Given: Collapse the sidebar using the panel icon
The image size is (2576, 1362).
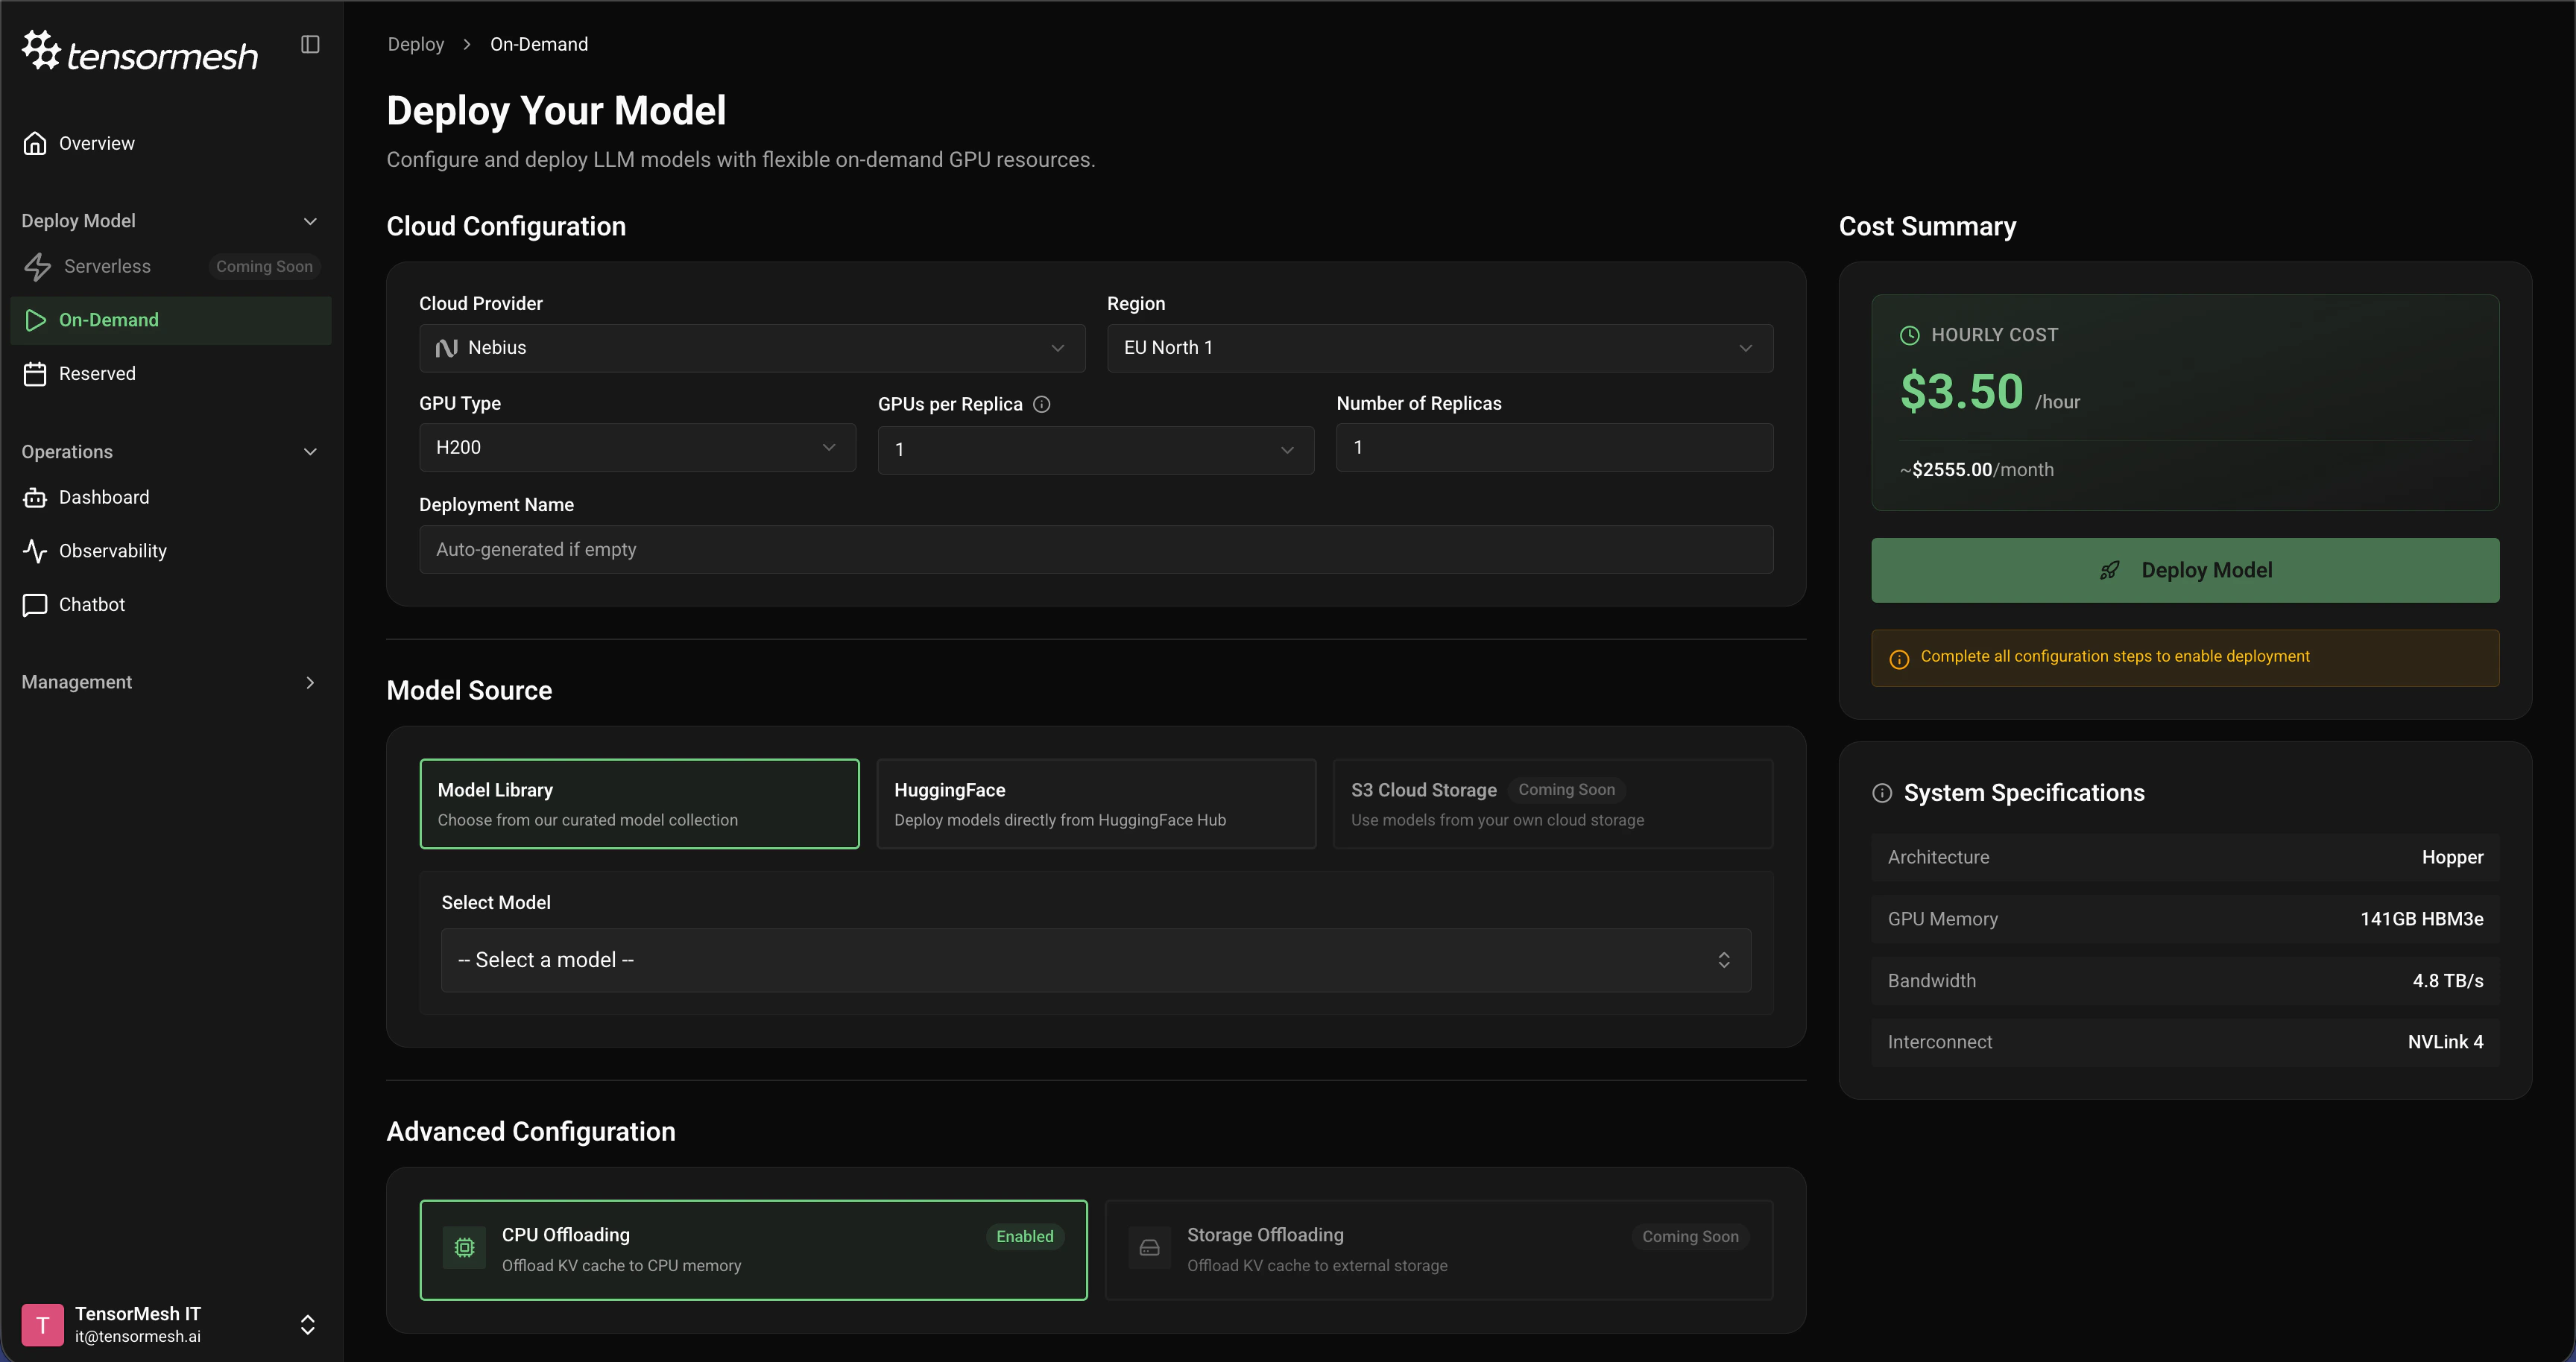Looking at the screenshot, I should point(310,44).
